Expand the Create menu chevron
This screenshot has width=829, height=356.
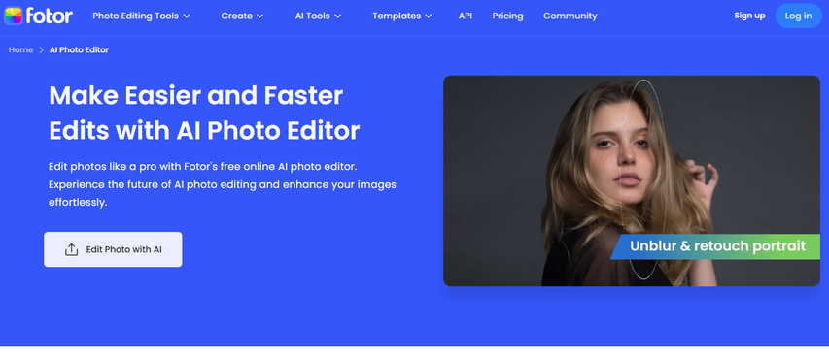pyautogui.click(x=259, y=16)
